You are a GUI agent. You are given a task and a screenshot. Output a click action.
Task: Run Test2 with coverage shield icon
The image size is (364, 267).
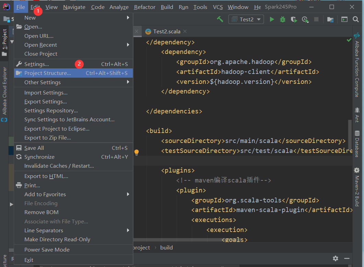pyautogui.click(x=294, y=20)
